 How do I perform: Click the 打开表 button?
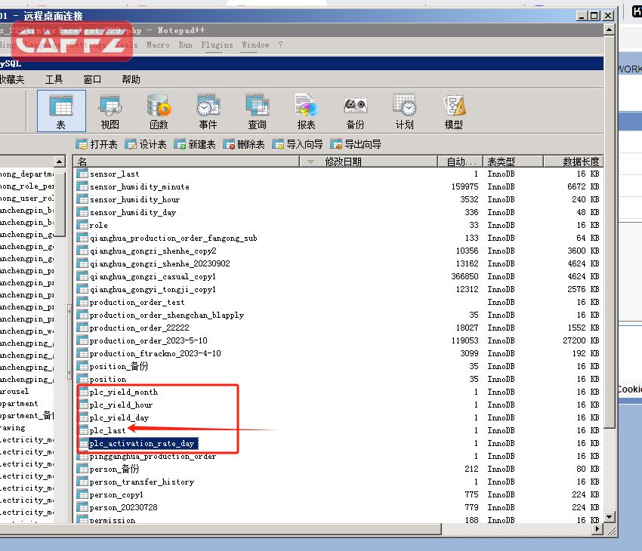97,144
